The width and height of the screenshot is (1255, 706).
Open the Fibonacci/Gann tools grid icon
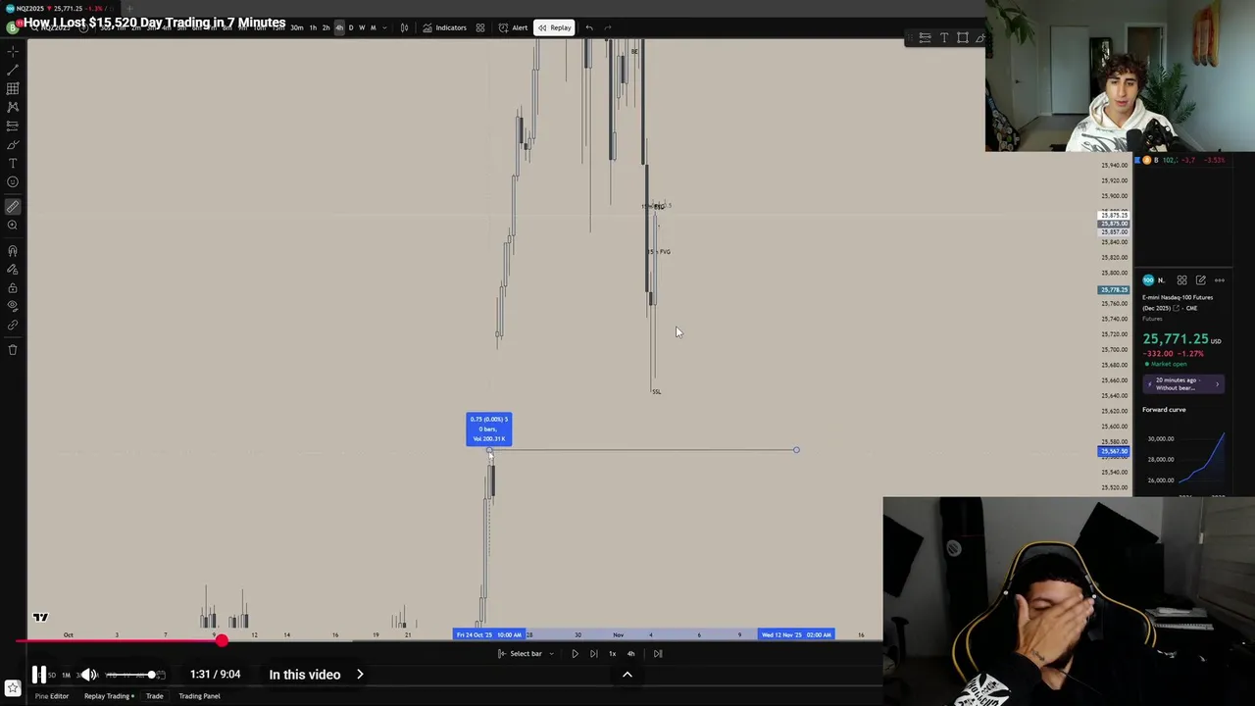tap(13, 88)
